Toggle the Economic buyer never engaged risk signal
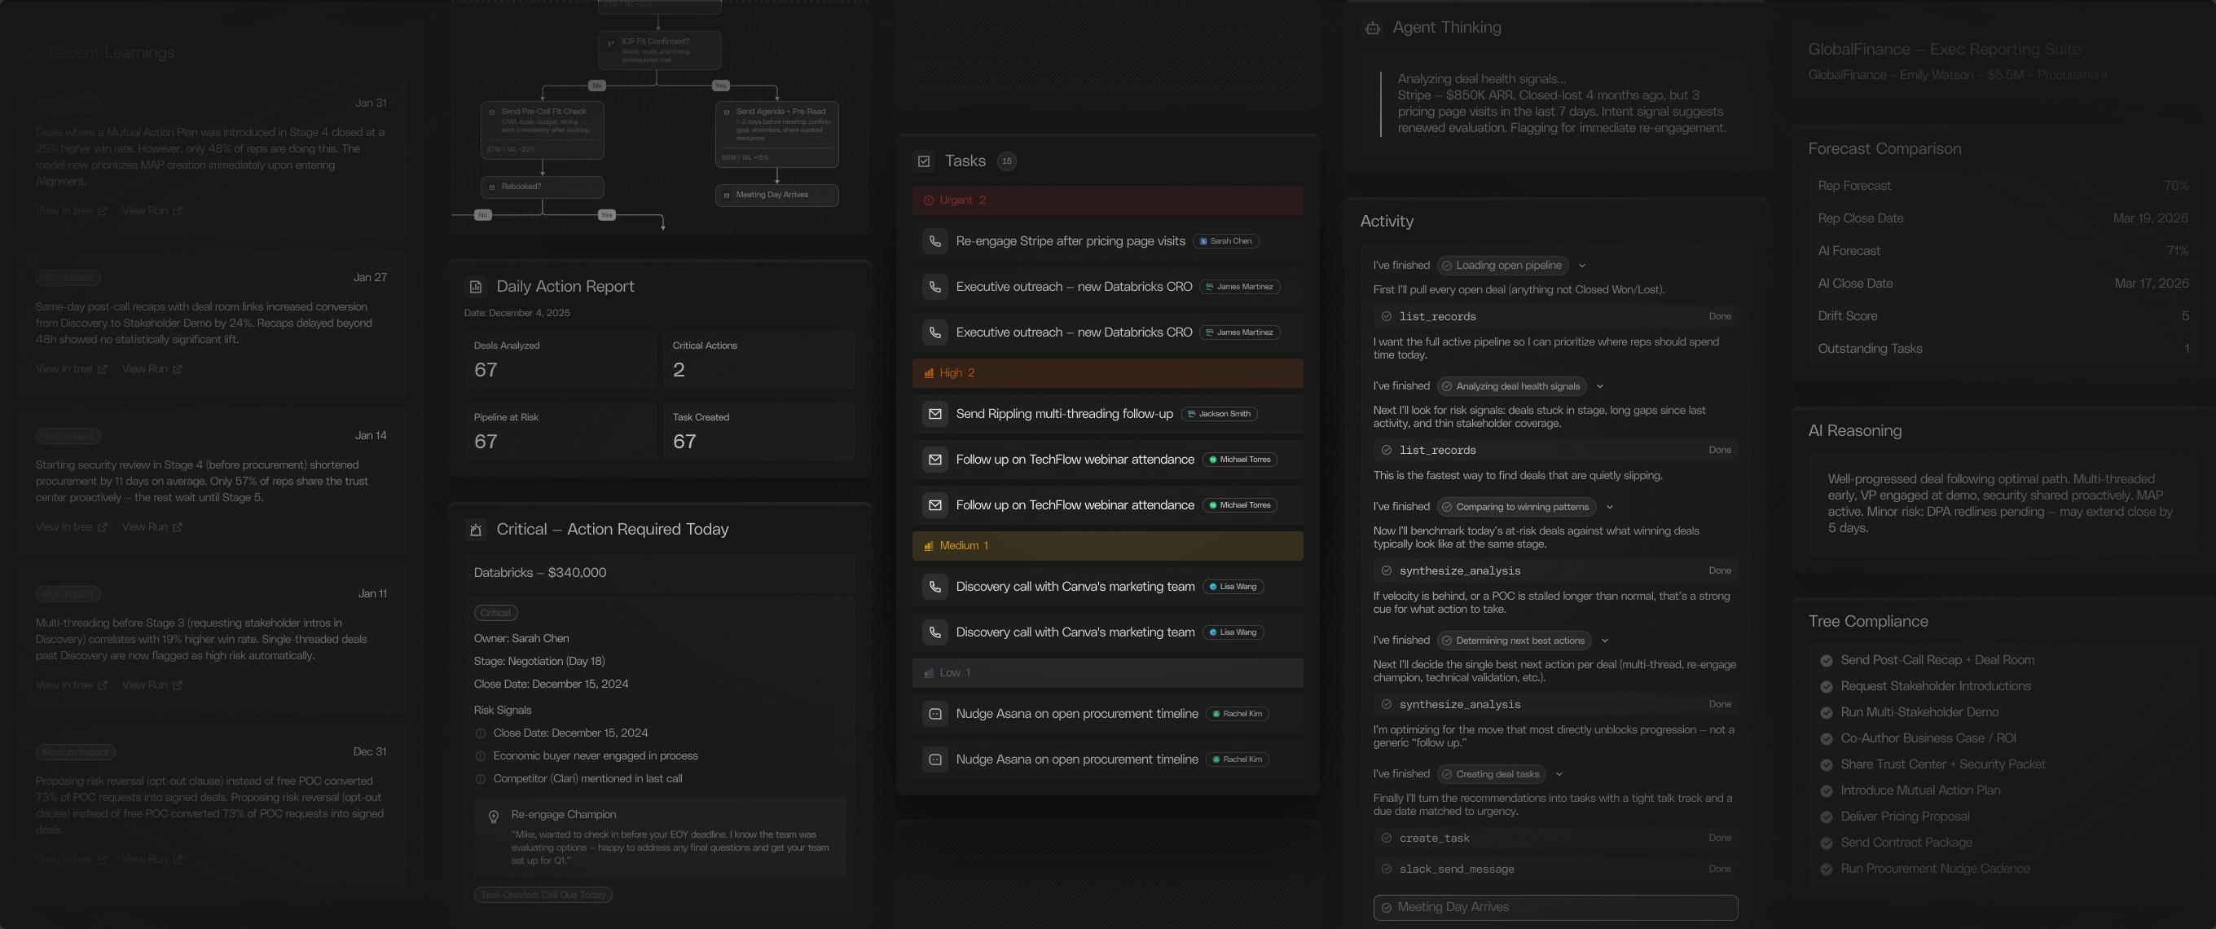This screenshot has width=2216, height=929. (481, 756)
